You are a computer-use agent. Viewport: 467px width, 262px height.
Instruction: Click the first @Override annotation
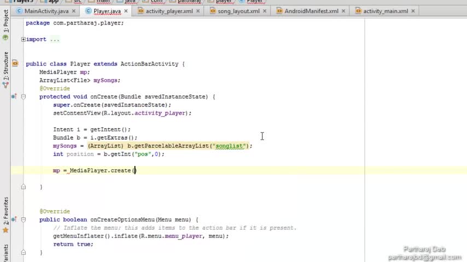55,88
